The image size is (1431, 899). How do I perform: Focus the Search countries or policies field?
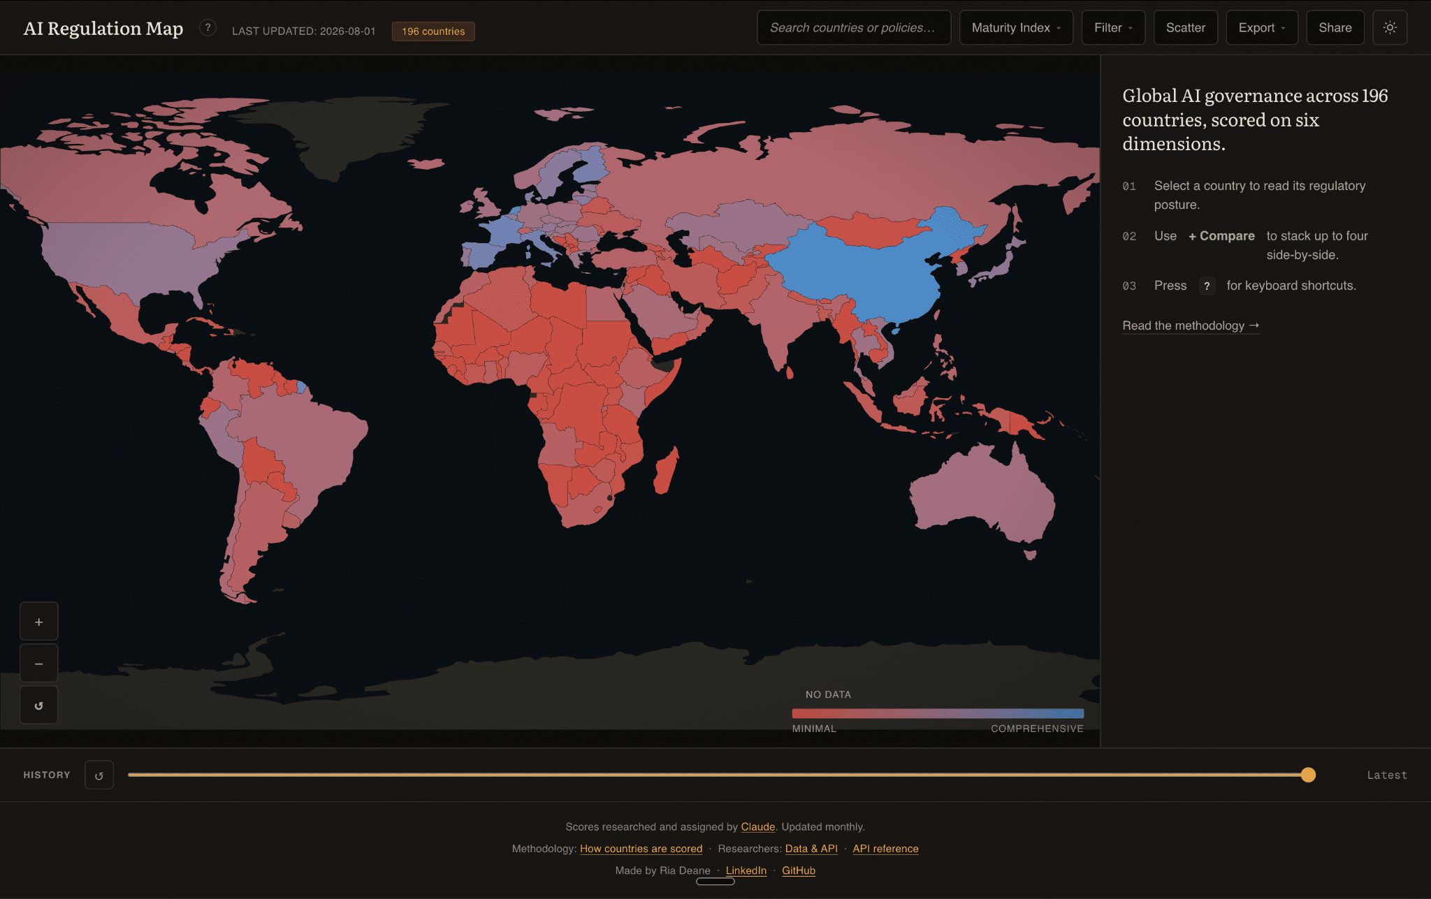[x=854, y=28]
